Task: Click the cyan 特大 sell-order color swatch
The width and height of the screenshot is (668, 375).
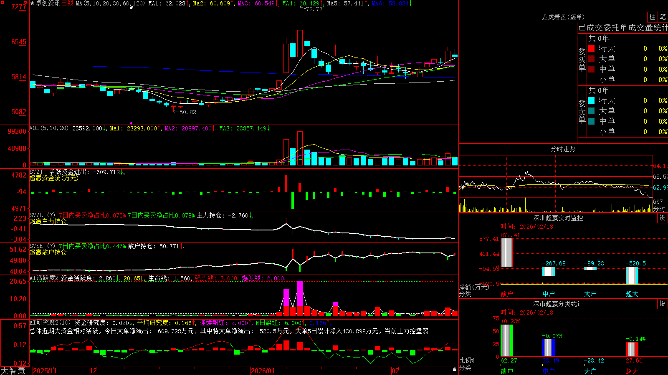Action: pyautogui.click(x=591, y=100)
